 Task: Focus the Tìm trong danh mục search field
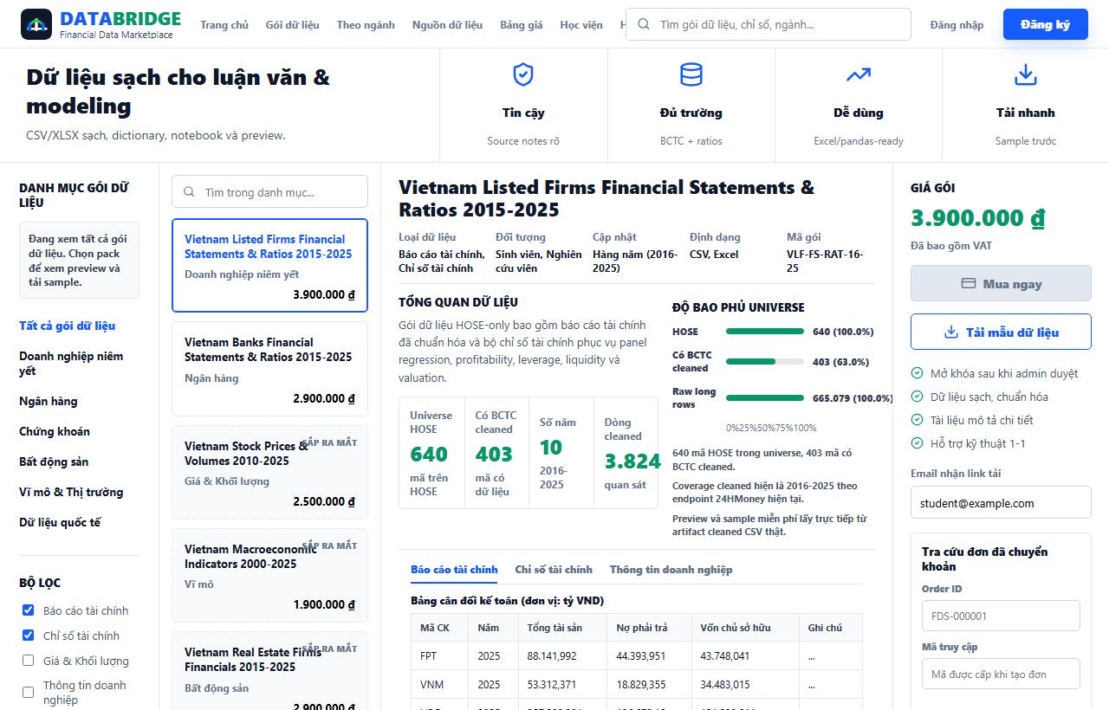pos(269,192)
